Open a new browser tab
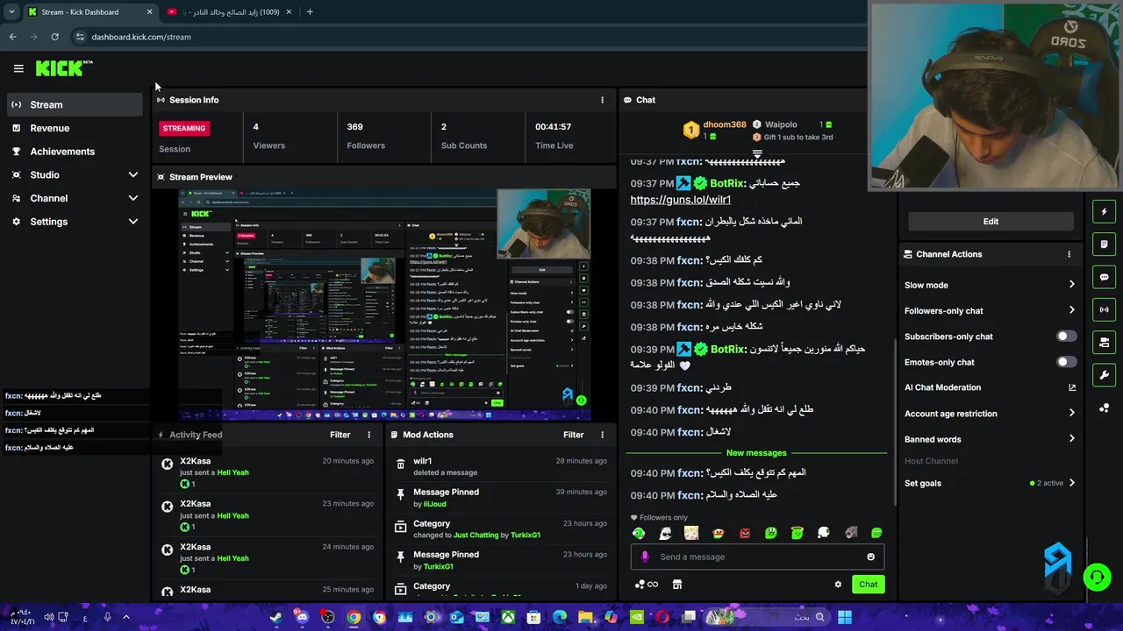 click(x=310, y=12)
